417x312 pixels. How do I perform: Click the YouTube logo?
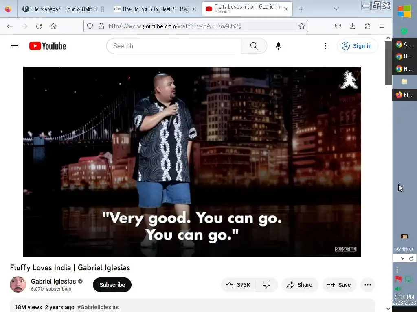click(x=48, y=46)
